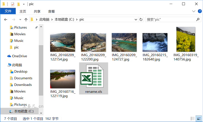Select thumbnail IMG_20160209_122200.jpg
203x122 pixels.
pyautogui.click(x=93, y=42)
